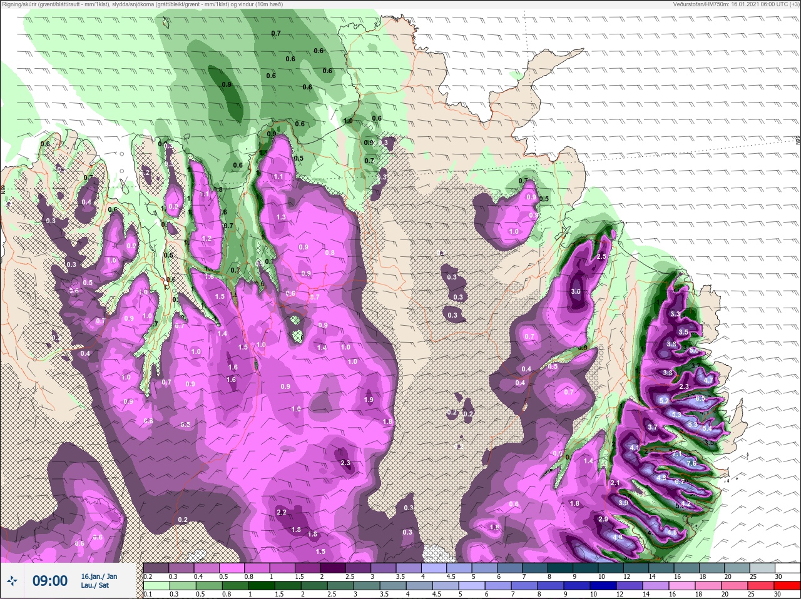Screen dimensions: 801x599
Task: Select bright pink upper legend swatch at 0.5
Action: pos(233,568)
